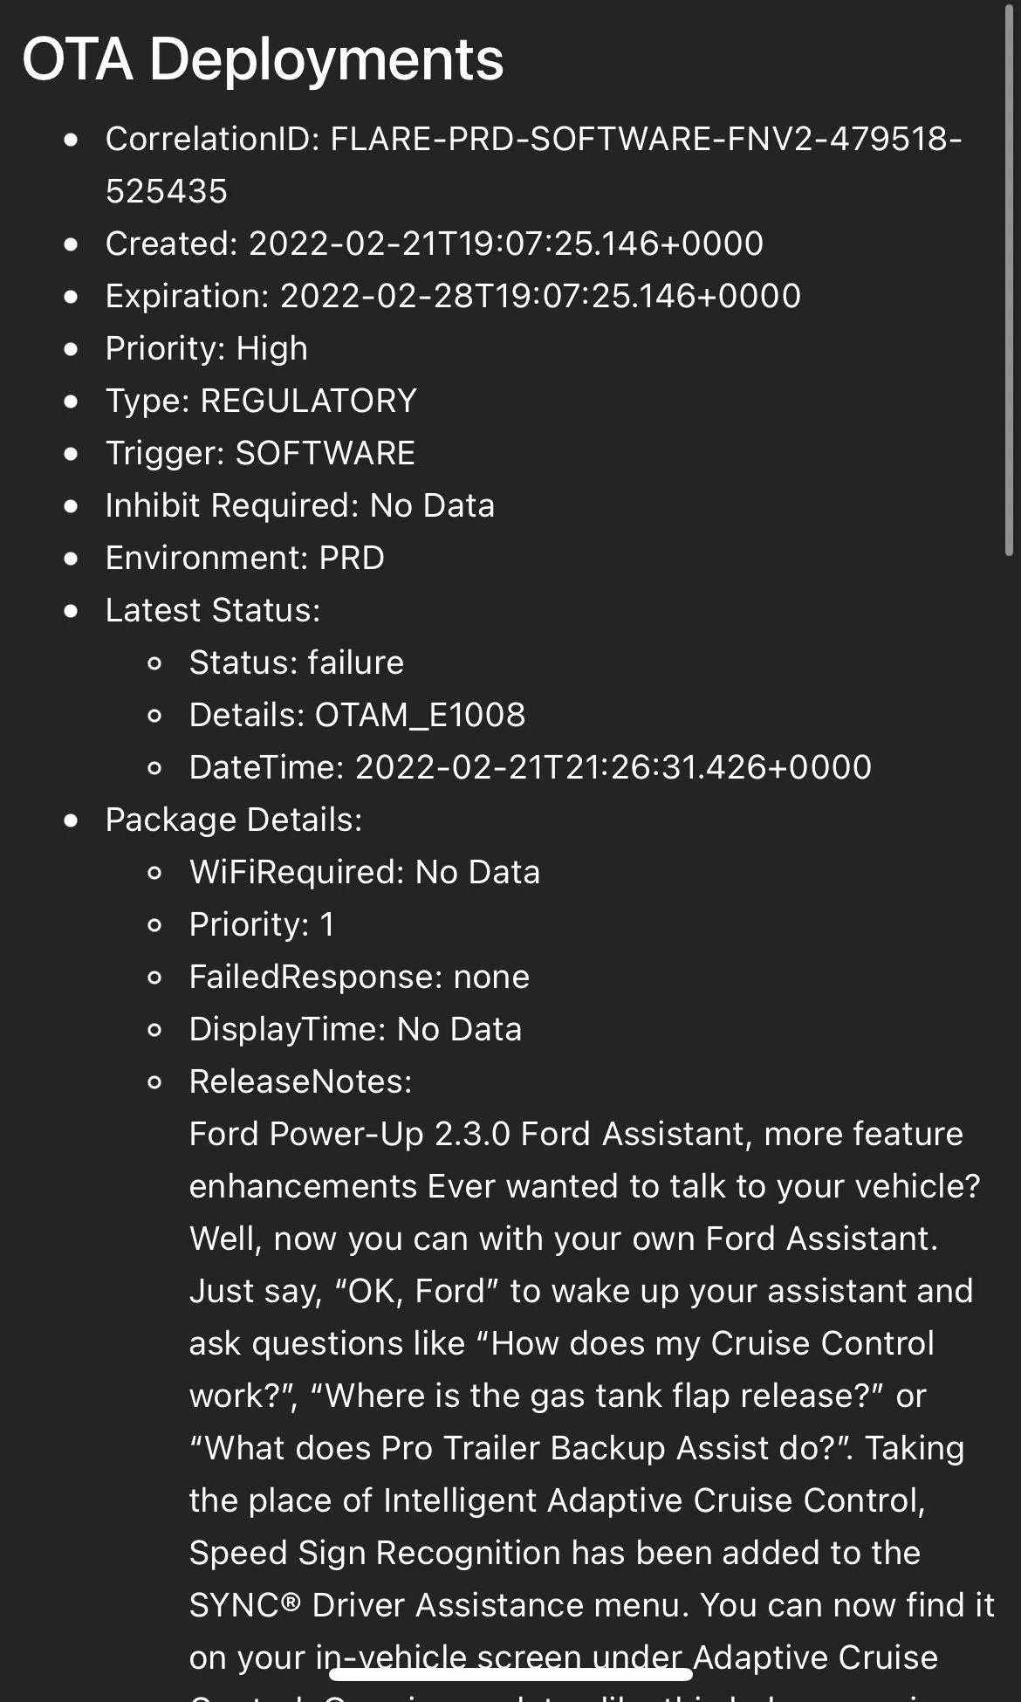Select the Details: OTAM_E1008 error code
1021x1702 pixels.
click(x=357, y=716)
